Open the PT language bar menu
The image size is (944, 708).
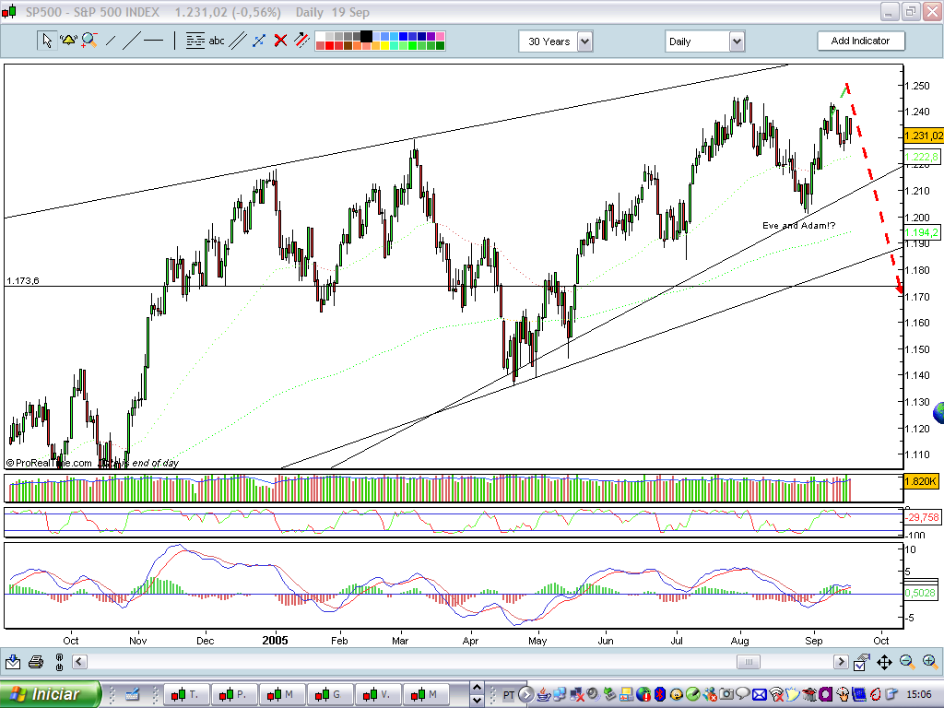coord(508,695)
